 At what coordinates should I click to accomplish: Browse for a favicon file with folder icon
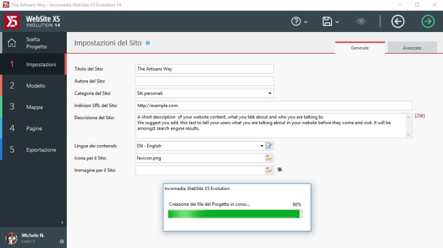click(269, 158)
